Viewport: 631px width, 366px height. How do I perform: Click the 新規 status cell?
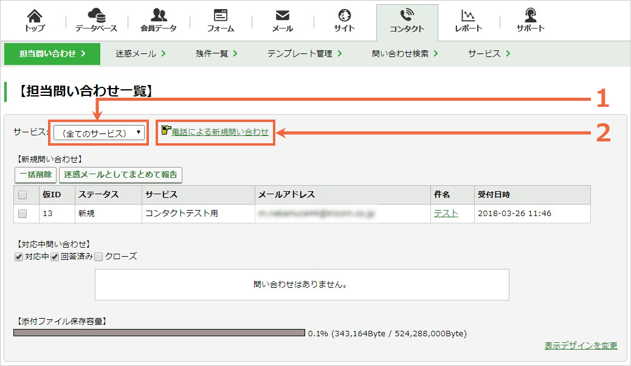108,214
